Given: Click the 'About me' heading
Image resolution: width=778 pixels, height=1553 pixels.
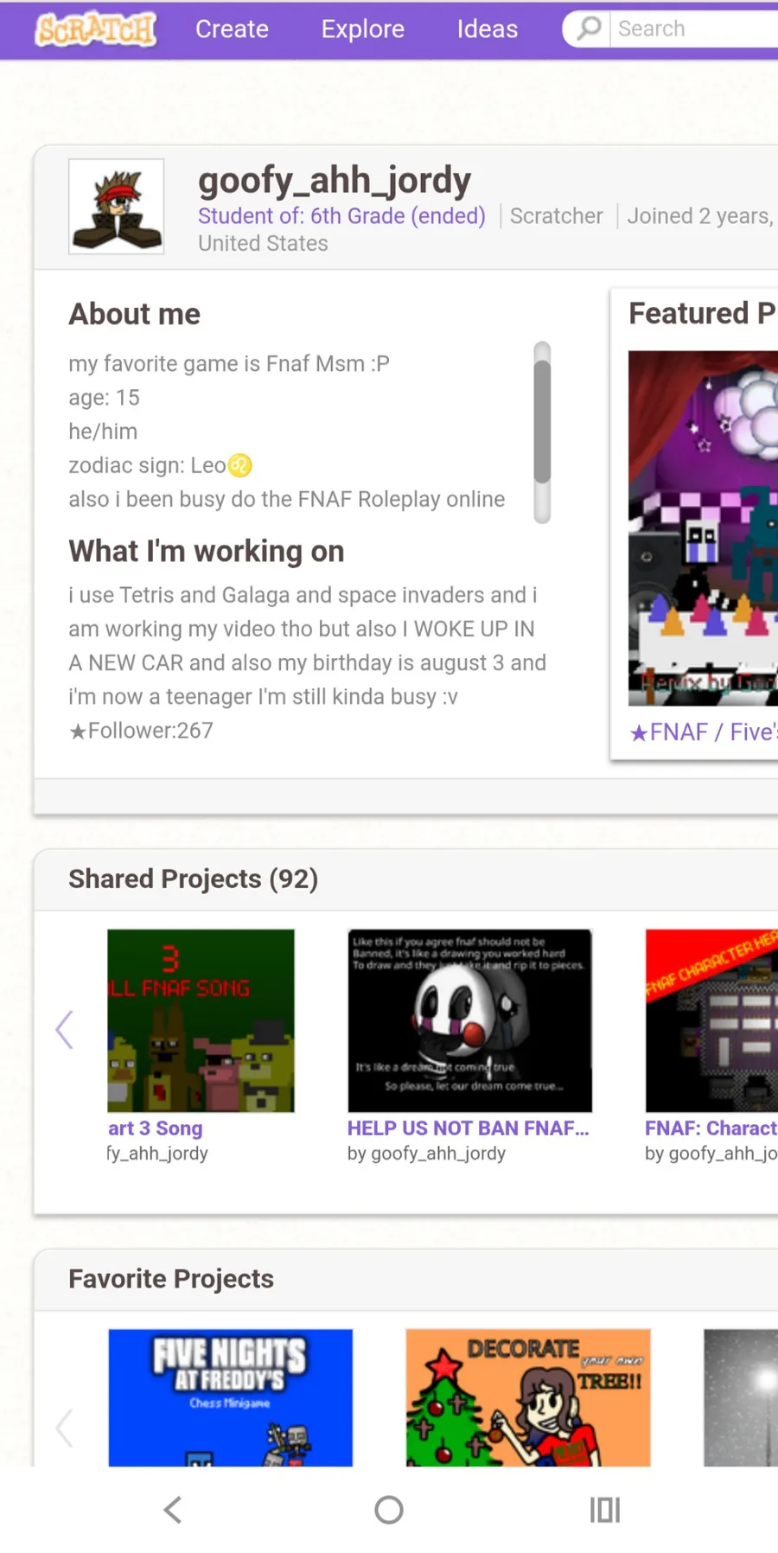Looking at the screenshot, I should 135,314.
